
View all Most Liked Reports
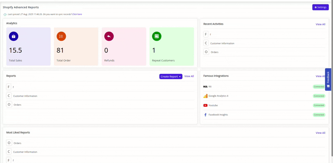coord(320,133)
